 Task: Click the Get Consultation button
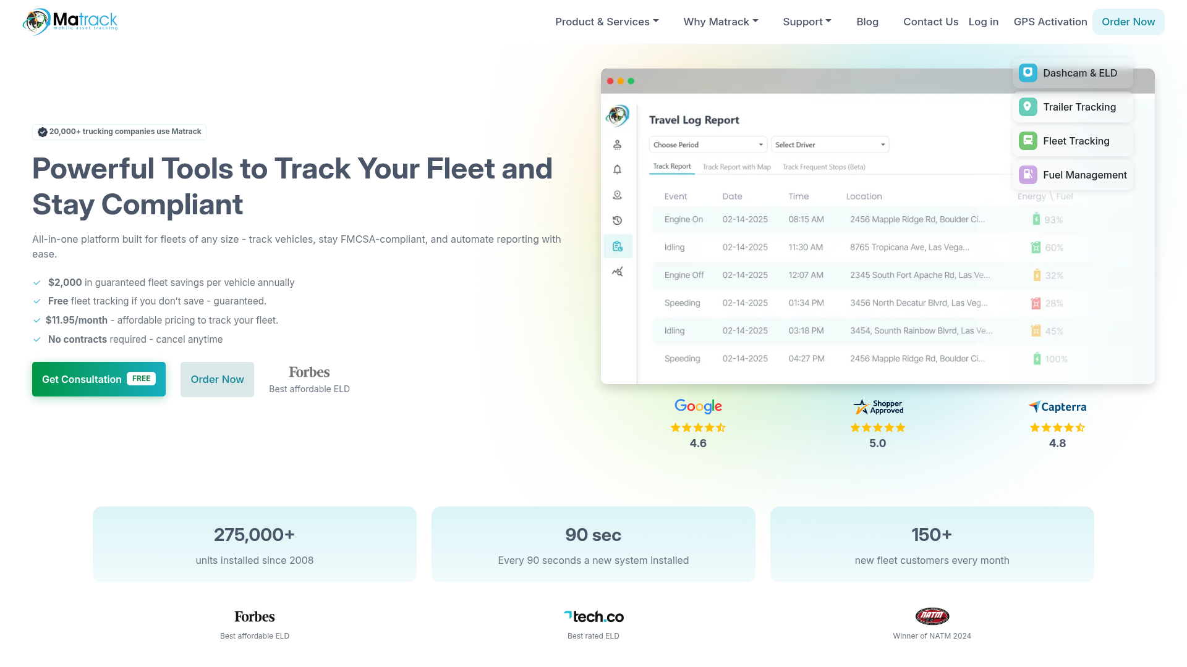(98, 379)
